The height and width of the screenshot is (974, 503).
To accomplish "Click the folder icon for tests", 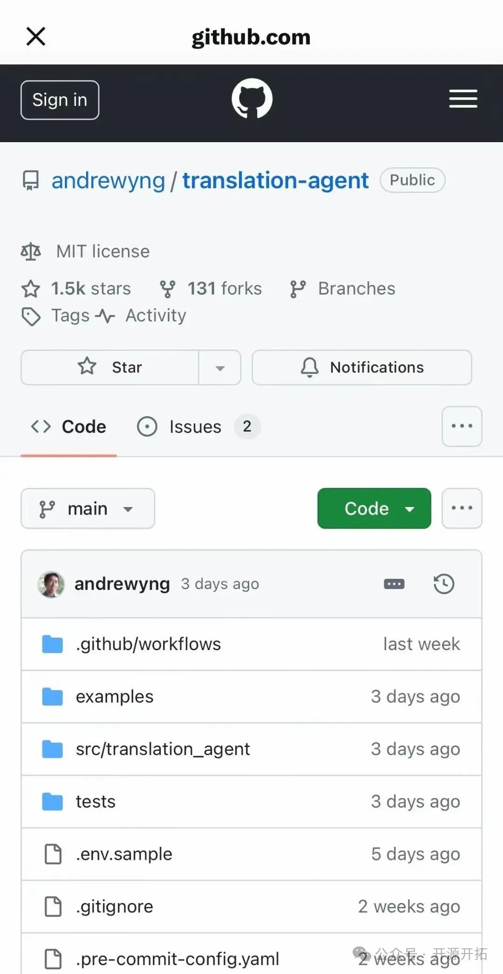I will 53,802.
